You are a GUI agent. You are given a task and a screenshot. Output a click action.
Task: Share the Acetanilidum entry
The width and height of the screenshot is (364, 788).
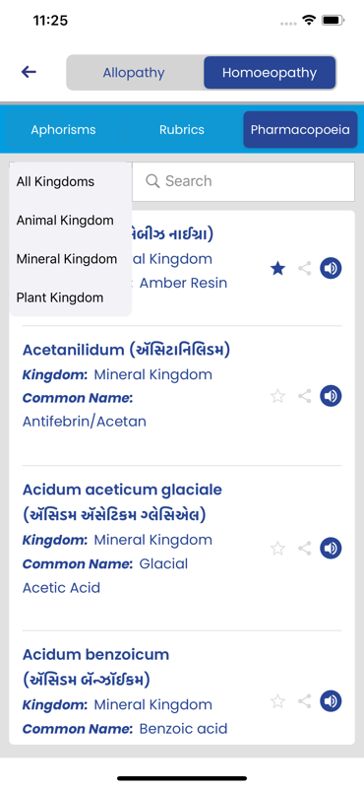(x=305, y=396)
